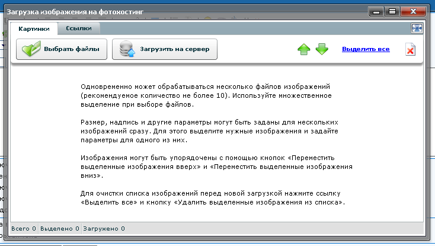Viewport: 435px width, 246px height.
Task: Follow the Выделить все link
Action: pyautogui.click(x=366, y=49)
